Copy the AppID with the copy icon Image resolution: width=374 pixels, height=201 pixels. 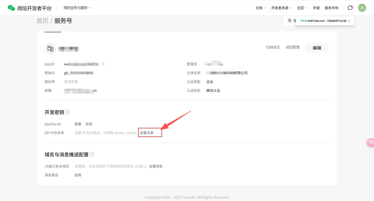(103, 64)
